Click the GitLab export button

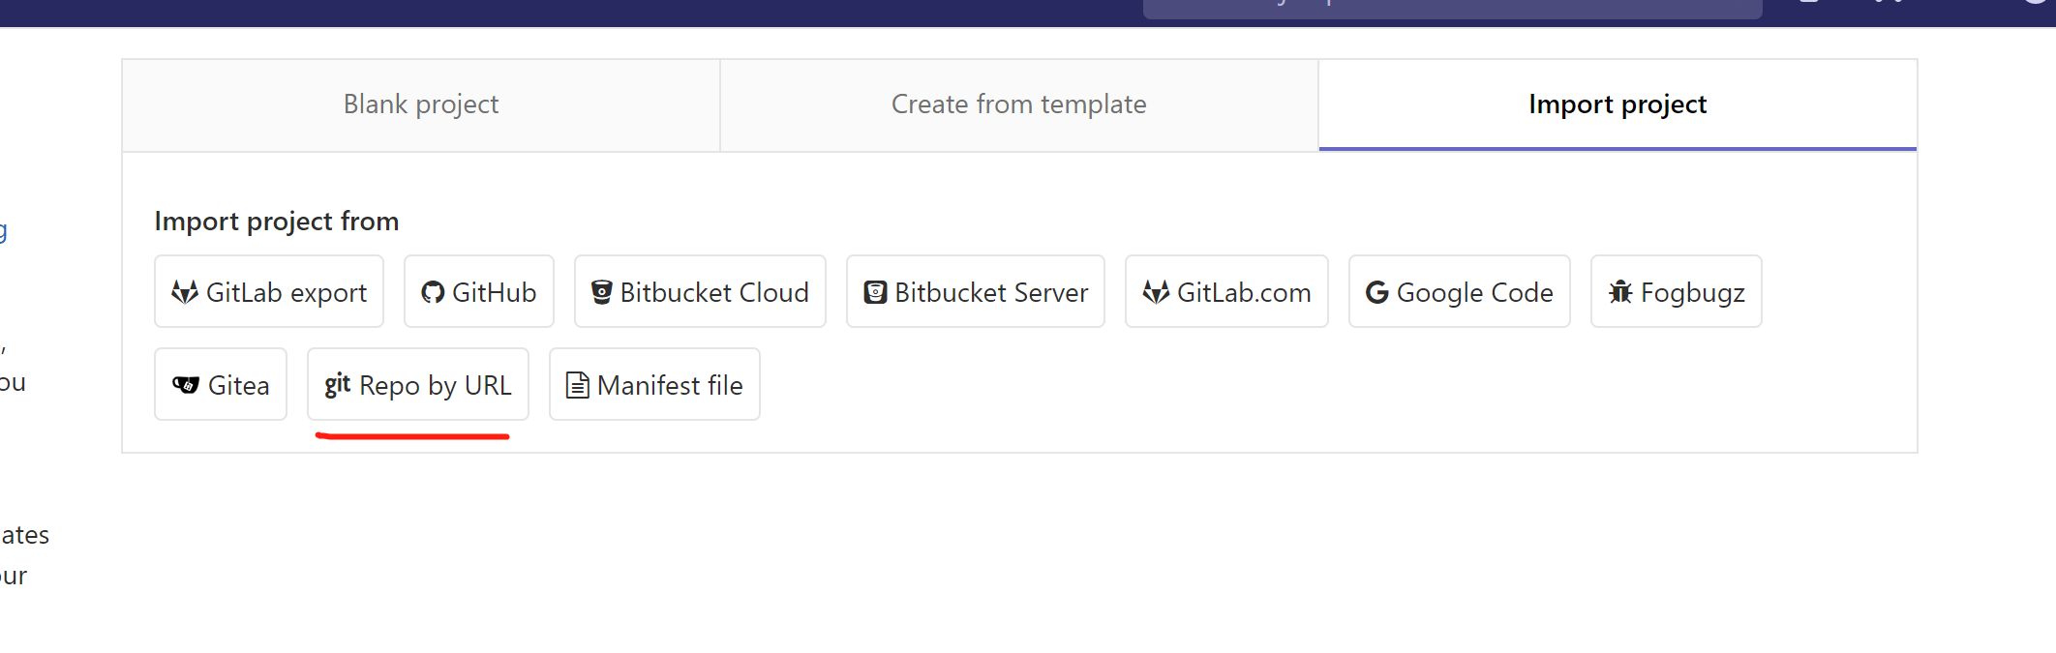coord(269,291)
